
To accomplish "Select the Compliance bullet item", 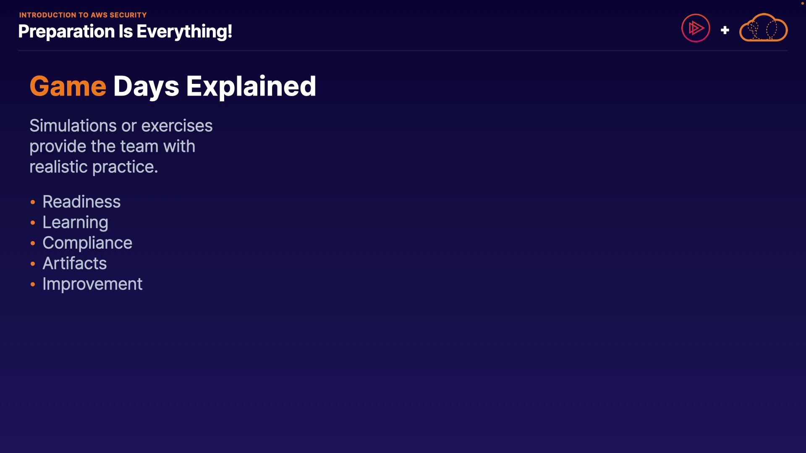I will (87, 243).
